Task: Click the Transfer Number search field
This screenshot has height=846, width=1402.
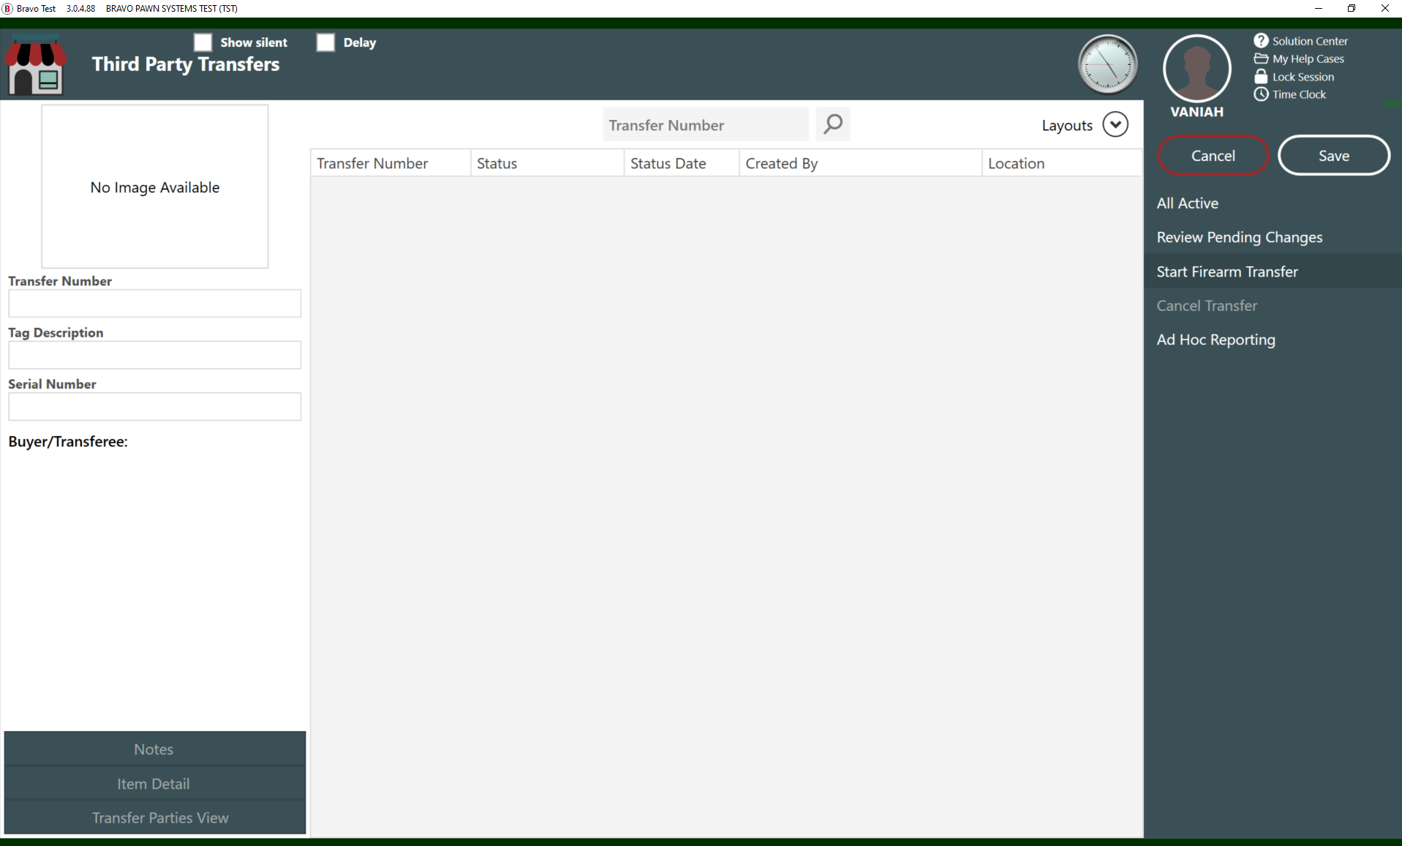Action: coord(705,125)
